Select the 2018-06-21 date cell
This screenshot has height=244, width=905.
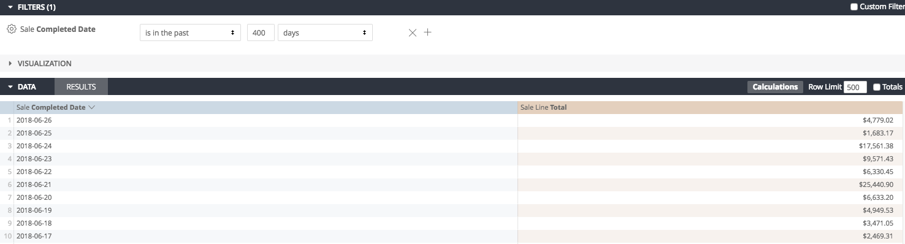point(265,185)
